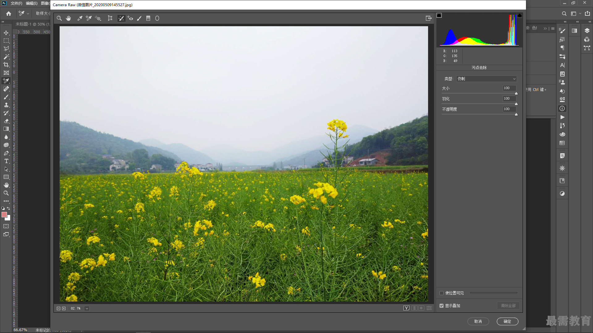The image size is (593, 333).
Task: Select the Frame tool in Photoshop toolbar
Action: pyautogui.click(x=6, y=73)
